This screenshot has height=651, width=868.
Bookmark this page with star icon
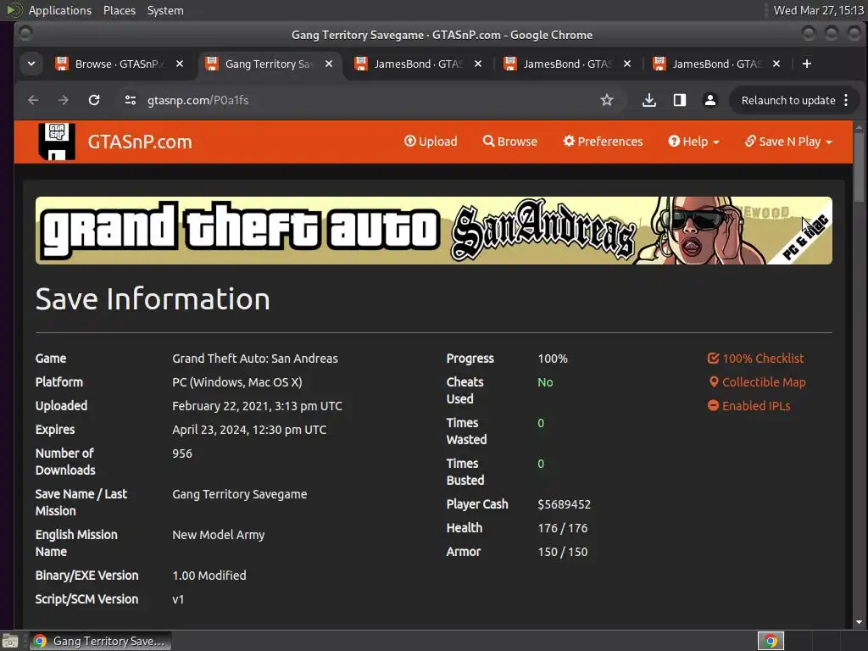click(x=607, y=100)
